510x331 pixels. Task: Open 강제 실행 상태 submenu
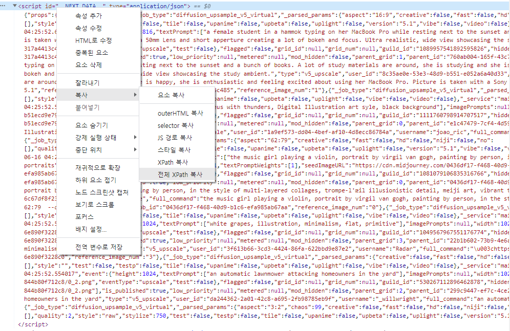[98, 138]
